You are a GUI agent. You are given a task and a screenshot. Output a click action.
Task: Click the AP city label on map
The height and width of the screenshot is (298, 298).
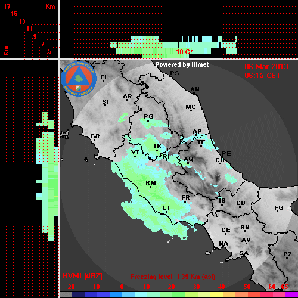point(197,131)
